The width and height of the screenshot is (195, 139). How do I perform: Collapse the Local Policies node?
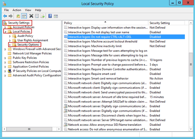[5, 32]
